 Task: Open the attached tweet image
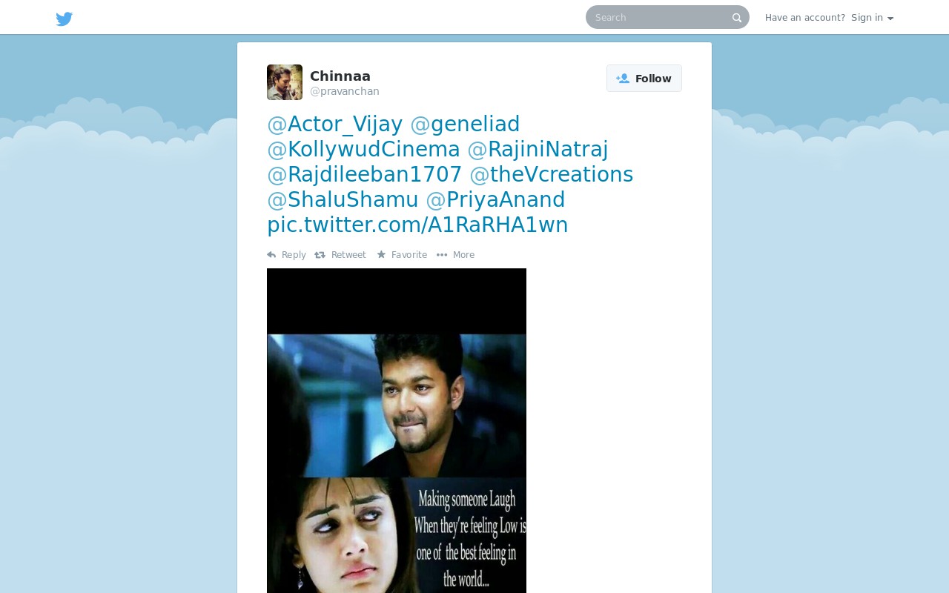pos(397,431)
